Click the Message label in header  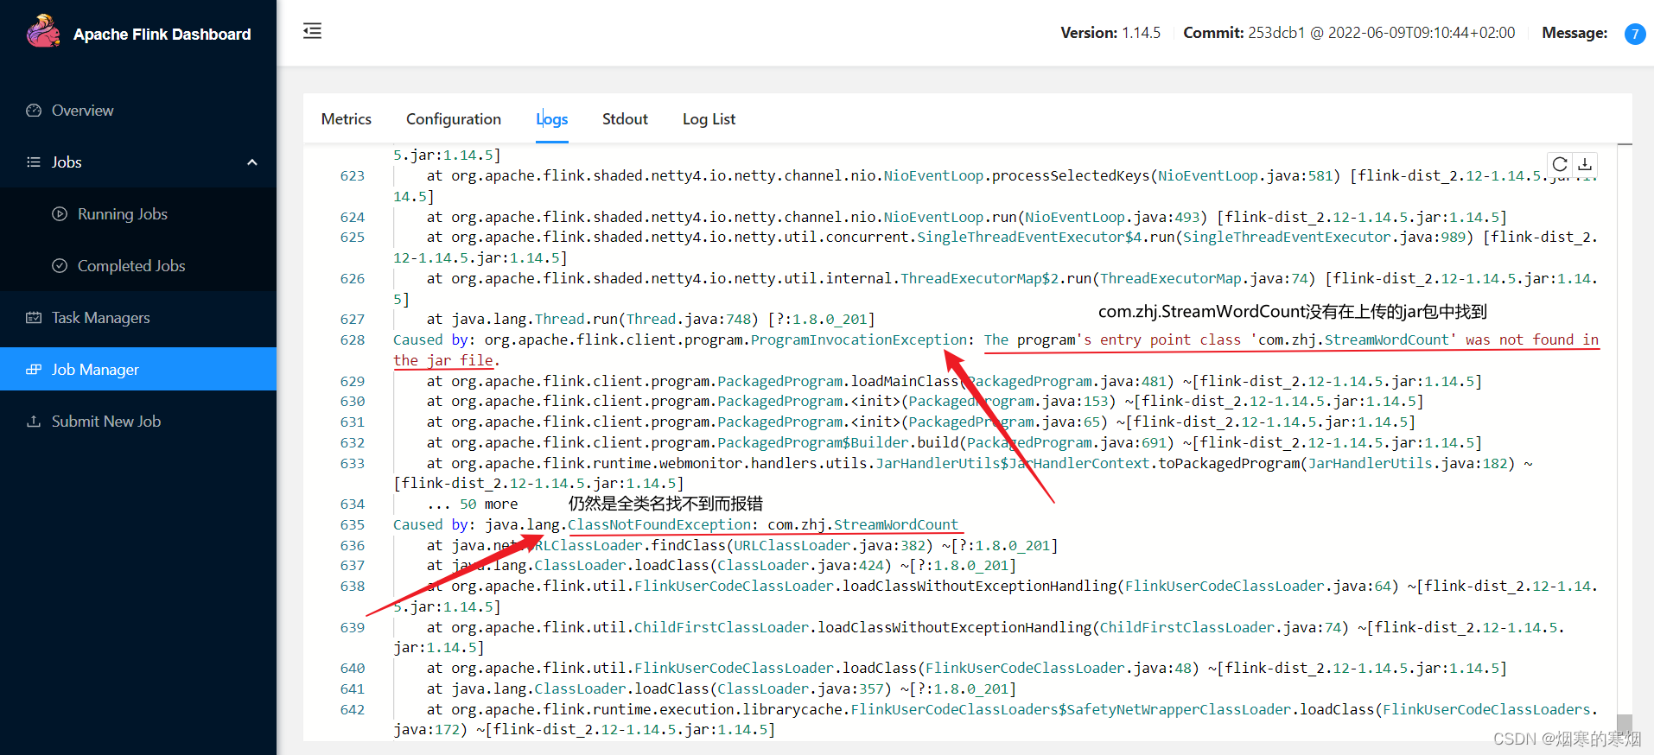point(1574,33)
